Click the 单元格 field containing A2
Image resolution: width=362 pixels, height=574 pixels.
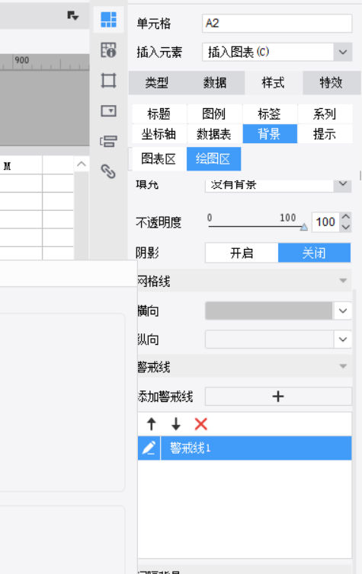[x=277, y=24]
